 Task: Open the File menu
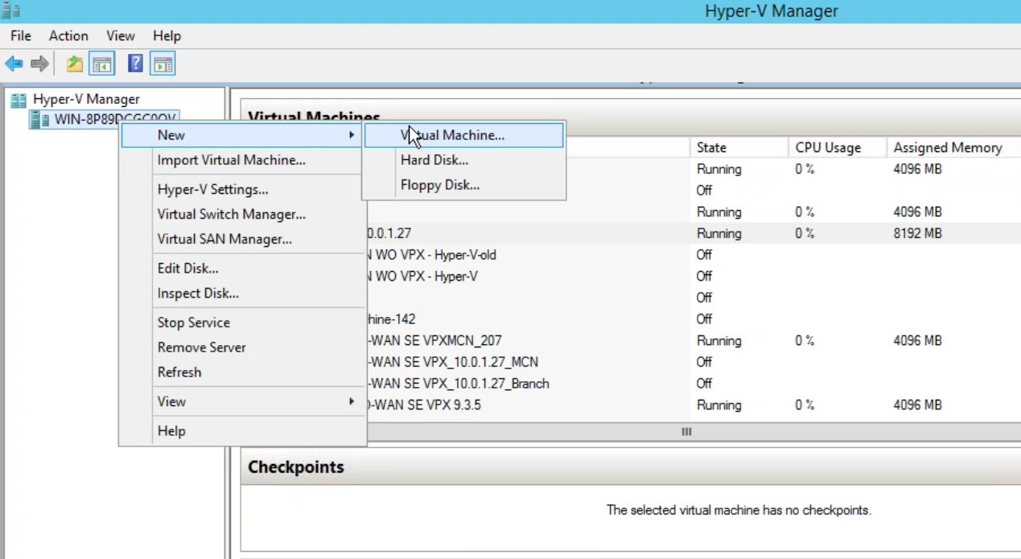click(21, 36)
